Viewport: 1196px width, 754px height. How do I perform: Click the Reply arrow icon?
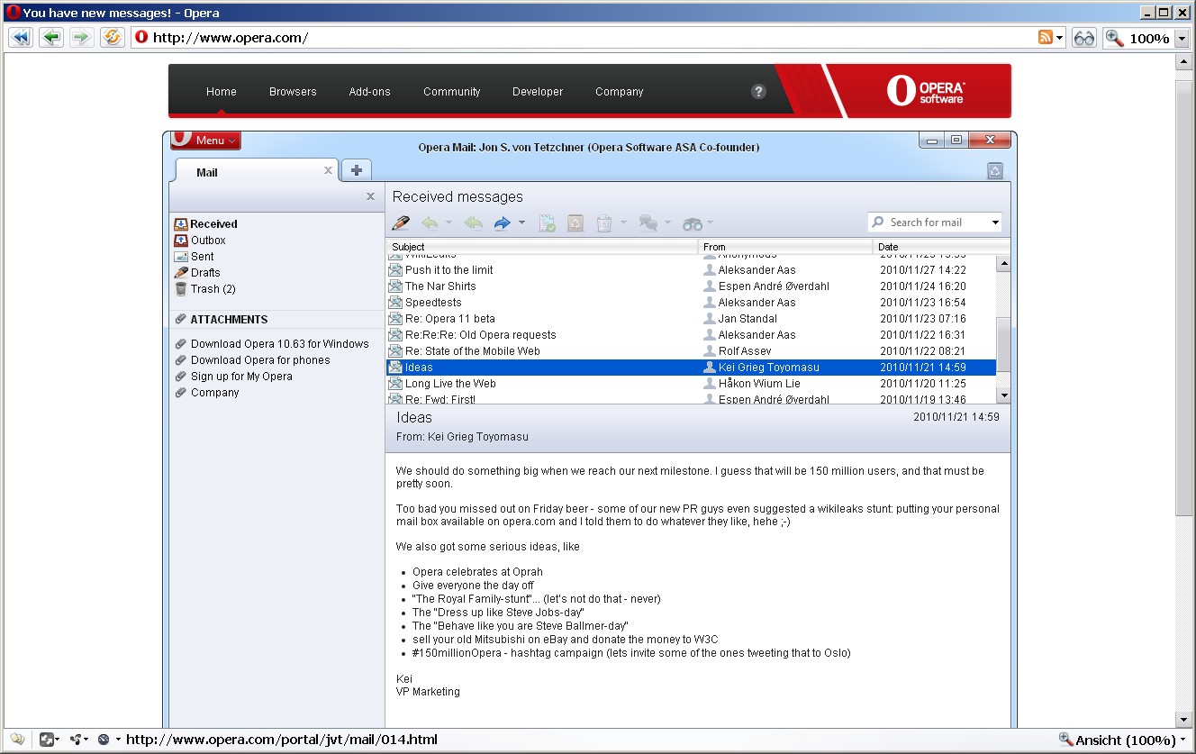430,223
